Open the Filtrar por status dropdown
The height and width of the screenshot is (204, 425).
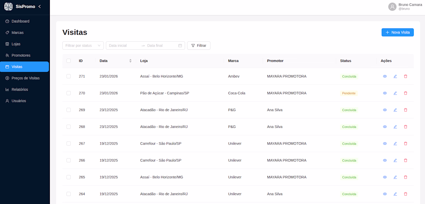coord(83,46)
